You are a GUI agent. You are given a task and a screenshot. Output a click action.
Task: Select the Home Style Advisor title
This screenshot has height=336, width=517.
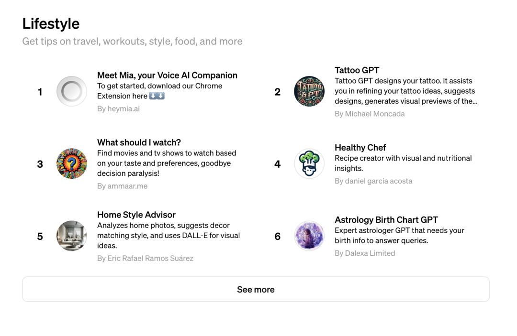point(136,215)
